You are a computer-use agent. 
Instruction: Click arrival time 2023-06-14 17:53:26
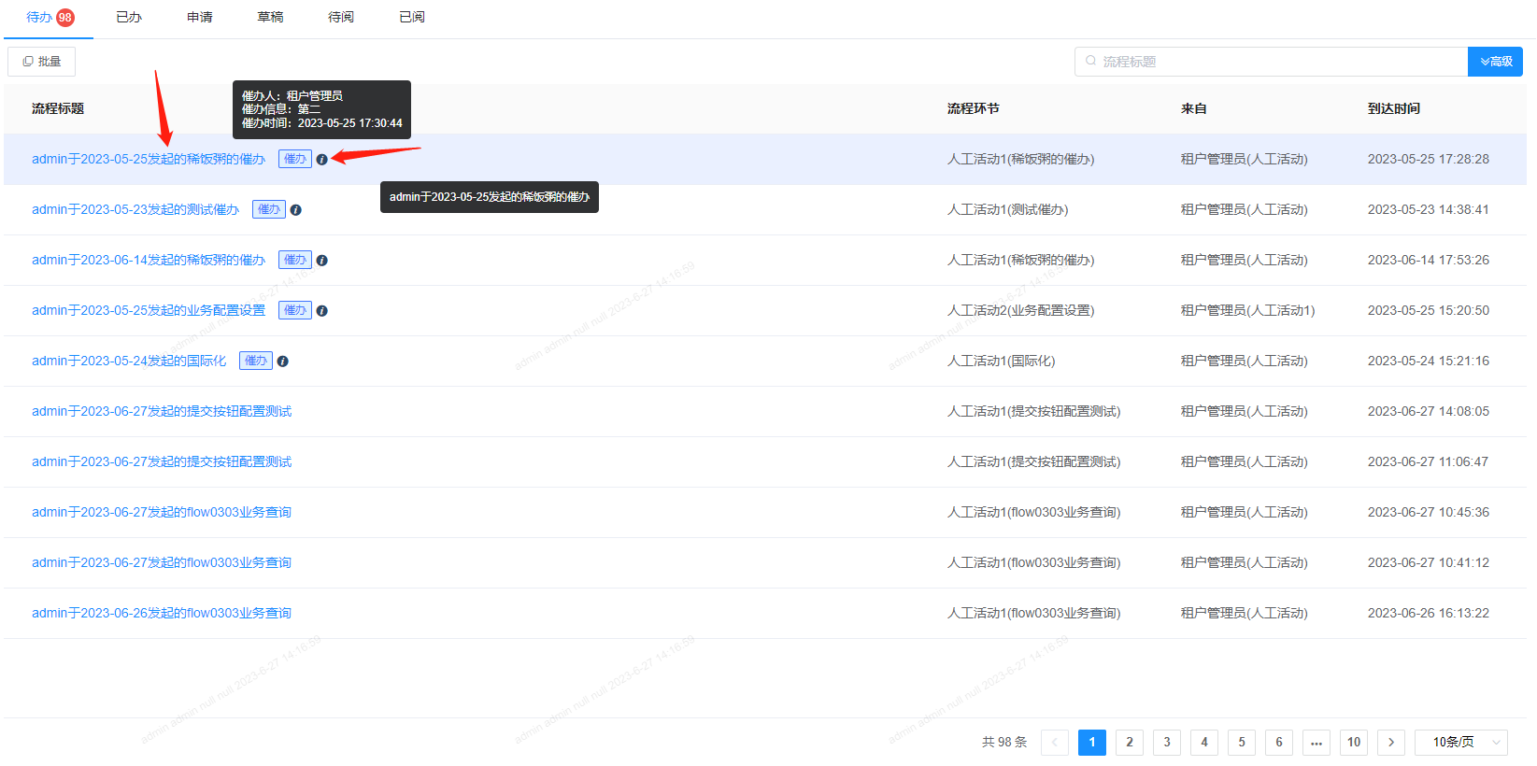(x=1429, y=260)
